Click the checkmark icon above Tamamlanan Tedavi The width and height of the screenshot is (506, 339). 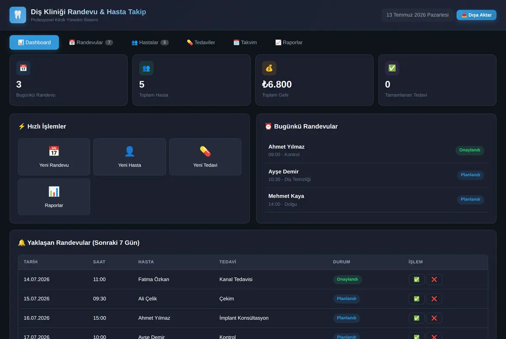point(392,68)
